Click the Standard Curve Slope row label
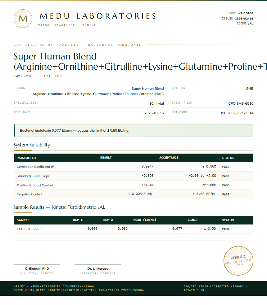The height and width of the screenshot is (305, 267). click(x=33, y=176)
